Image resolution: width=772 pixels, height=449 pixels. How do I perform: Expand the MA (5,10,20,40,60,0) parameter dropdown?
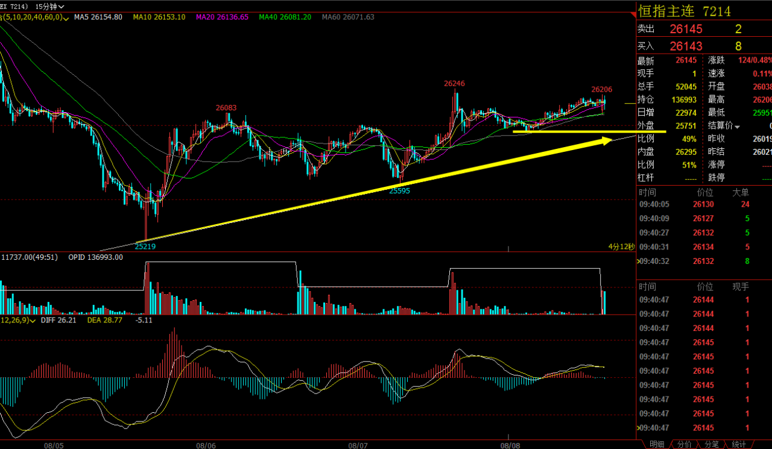[x=65, y=17]
